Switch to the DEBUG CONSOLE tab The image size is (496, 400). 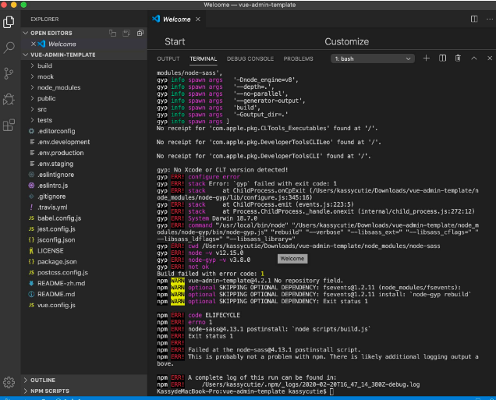click(x=250, y=58)
